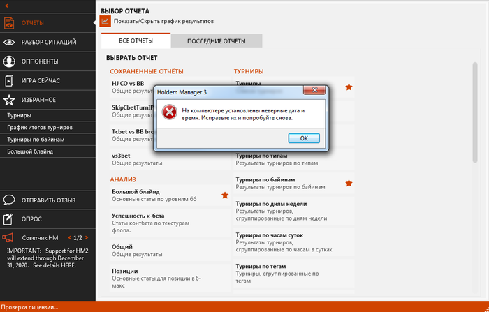The width and height of the screenshot is (489, 312).
Task: Close the Holdem Manager 3 error dialog
Action: tap(314, 90)
